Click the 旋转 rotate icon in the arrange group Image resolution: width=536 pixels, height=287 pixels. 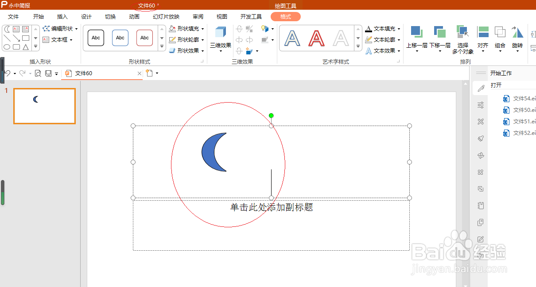click(x=517, y=32)
